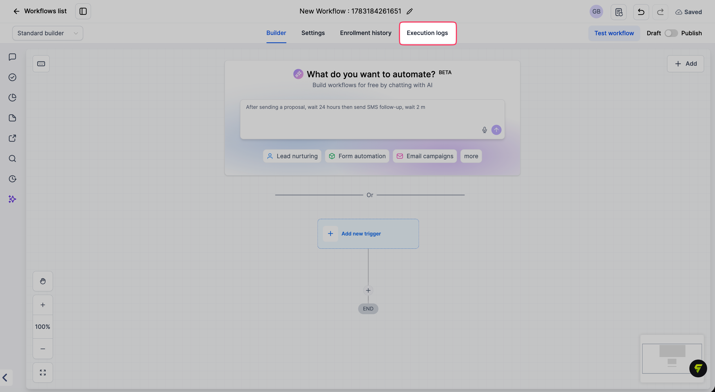Show more automation suggestions

pyautogui.click(x=471, y=156)
